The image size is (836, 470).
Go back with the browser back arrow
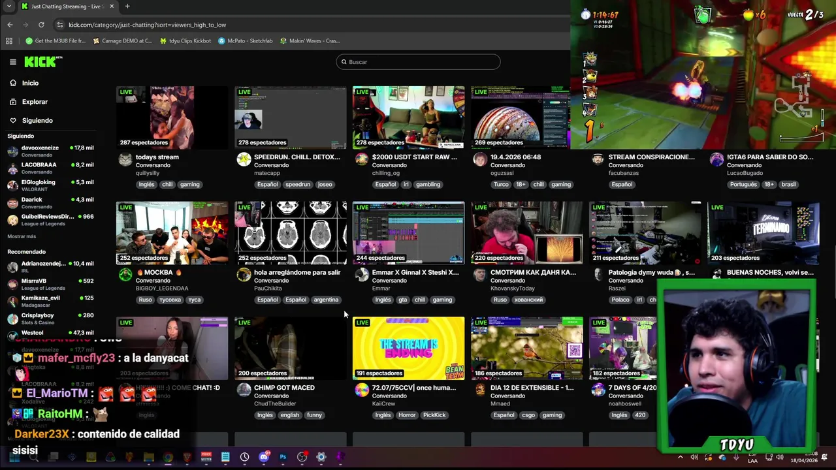[x=10, y=25]
